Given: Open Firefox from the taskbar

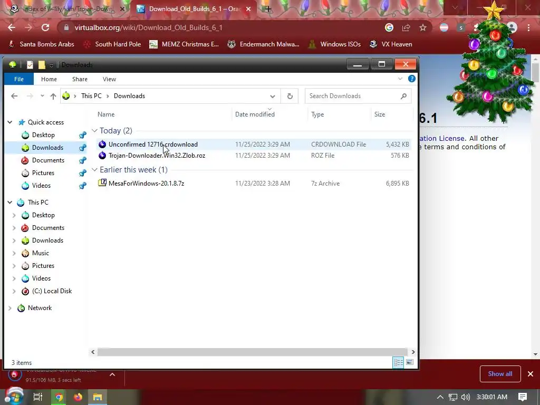Looking at the screenshot, I should [78, 397].
